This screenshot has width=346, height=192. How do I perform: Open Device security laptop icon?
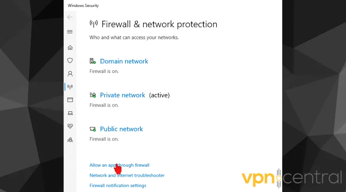70,113
